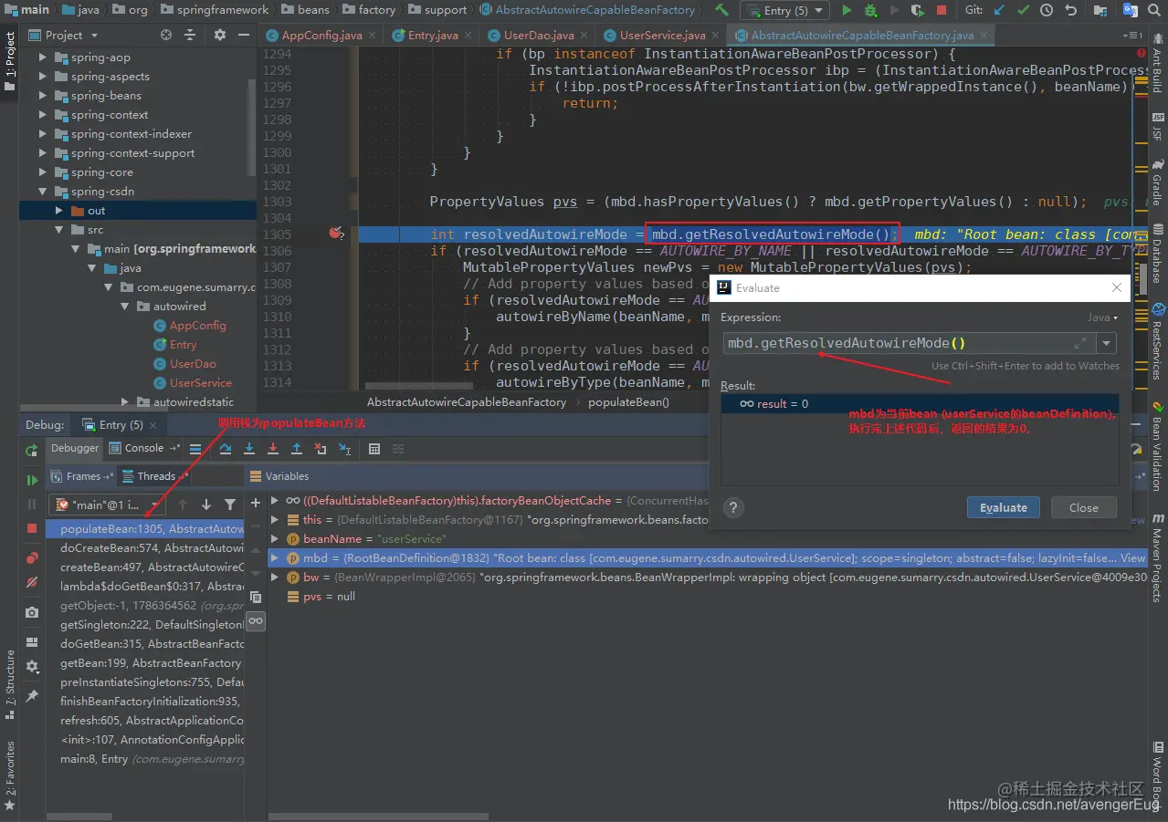The image size is (1168, 822).
Task: Run Entry with the green play icon
Action: click(x=847, y=10)
